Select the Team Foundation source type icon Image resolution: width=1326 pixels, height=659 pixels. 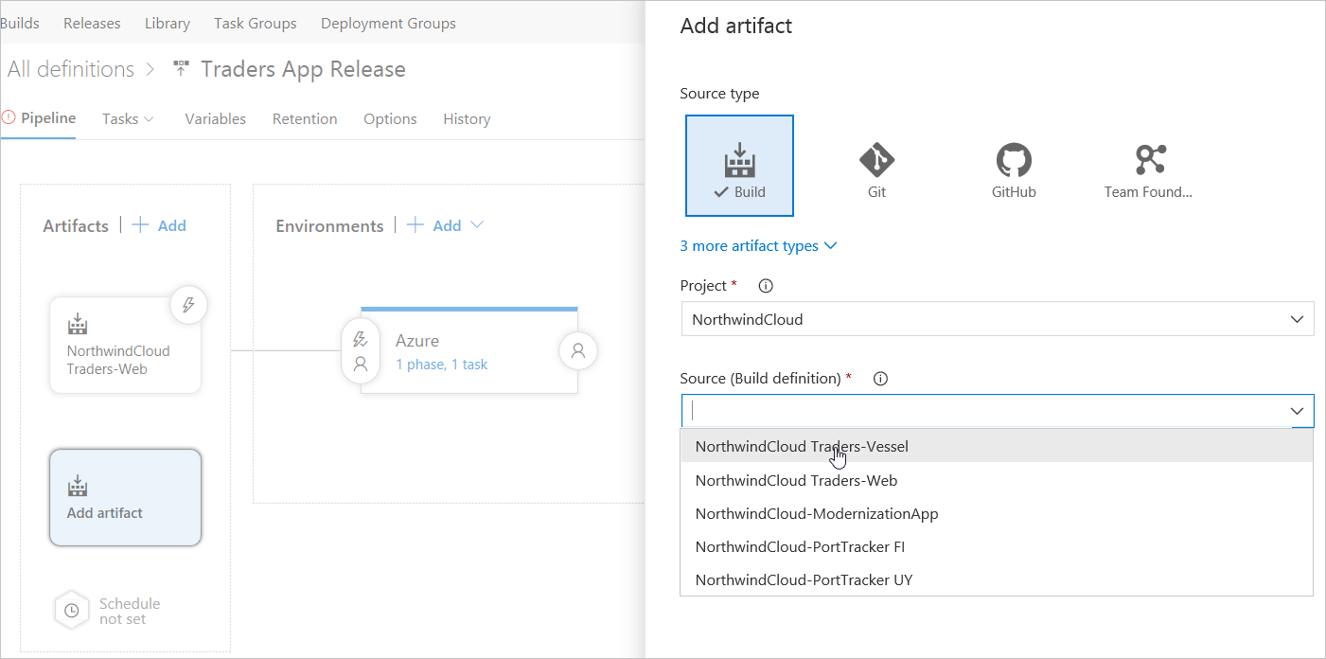(1150, 160)
